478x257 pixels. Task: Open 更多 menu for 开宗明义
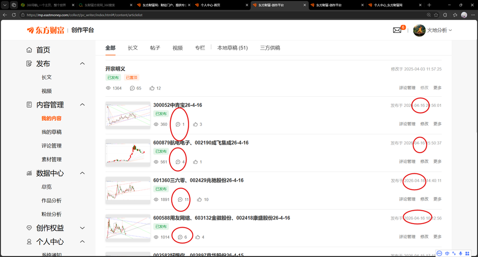[437, 88]
